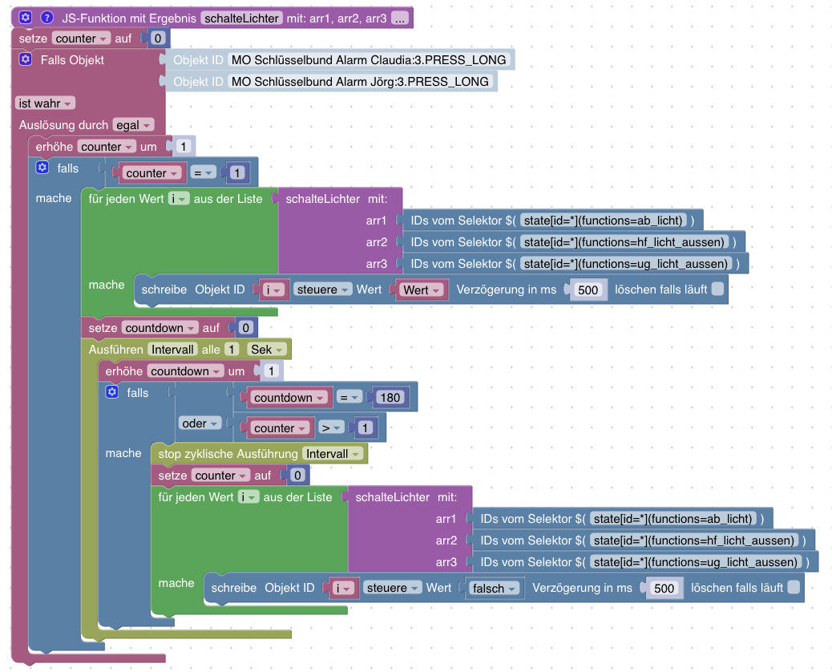Open loop variable i dropdown in first für jeden Wert
This screenshot has width=832, height=672.
tap(179, 199)
